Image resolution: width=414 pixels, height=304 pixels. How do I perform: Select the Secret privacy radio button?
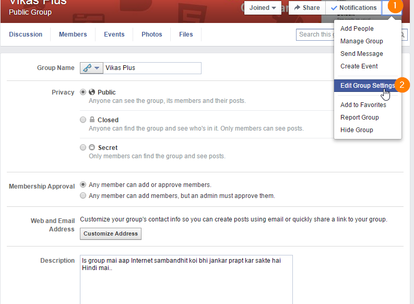tap(83, 147)
